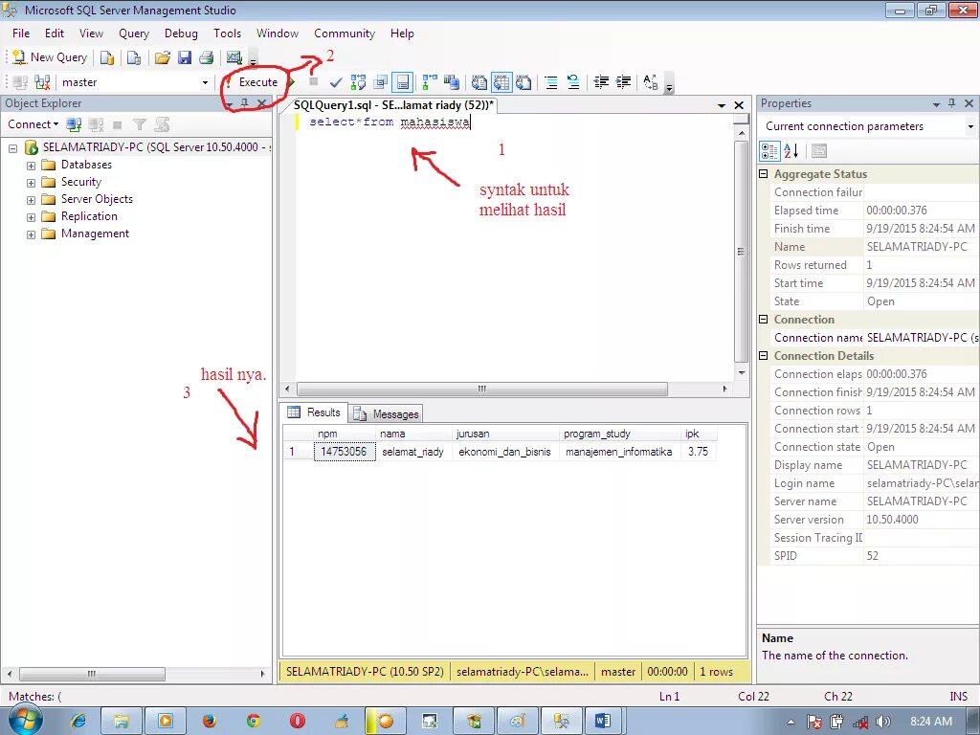Viewport: 980px width, 735px height.
Task: Click the query editor horizontal scrollbar
Action: (482, 389)
